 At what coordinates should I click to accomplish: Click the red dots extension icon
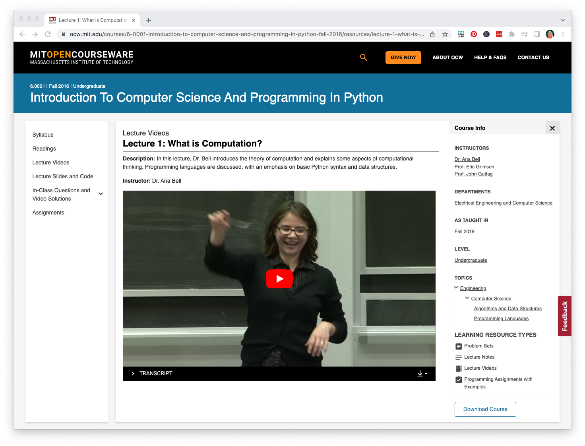point(499,35)
